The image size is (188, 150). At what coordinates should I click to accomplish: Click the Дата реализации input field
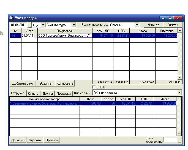pos(170,140)
